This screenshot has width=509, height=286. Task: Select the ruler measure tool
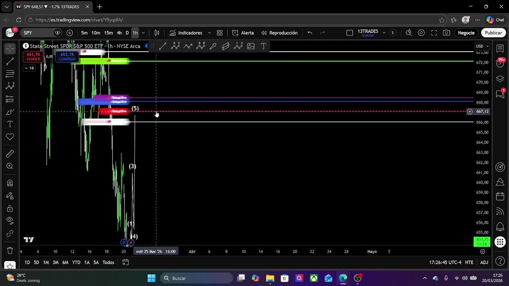click(x=10, y=154)
